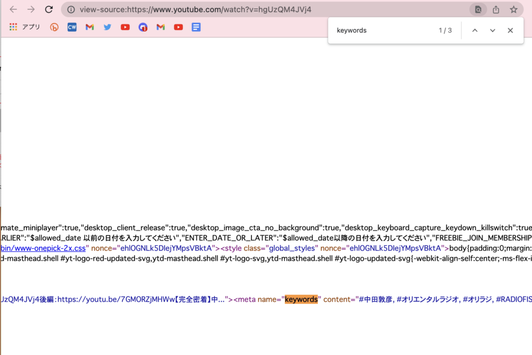Open the Twitter bird bookmark
Image resolution: width=532 pixels, height=355 pixels.
pyautogui.click(x=108, y=27)
